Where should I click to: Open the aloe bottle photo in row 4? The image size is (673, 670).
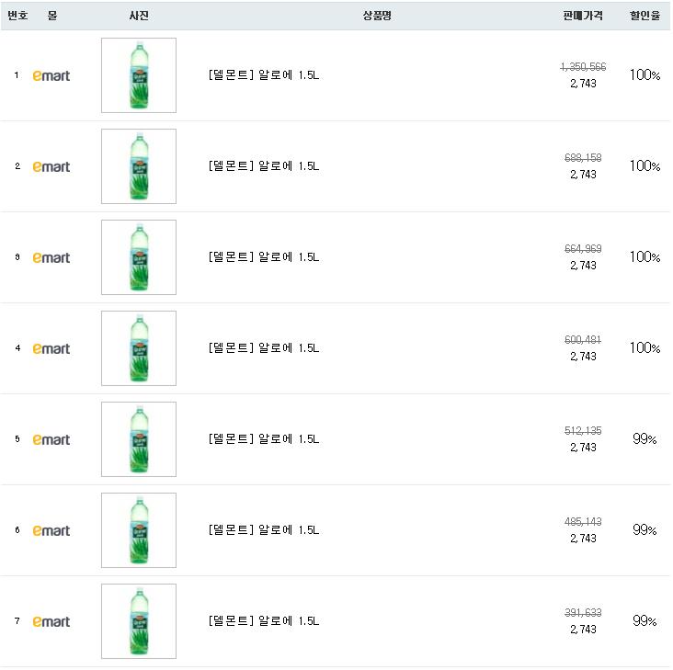139,348
